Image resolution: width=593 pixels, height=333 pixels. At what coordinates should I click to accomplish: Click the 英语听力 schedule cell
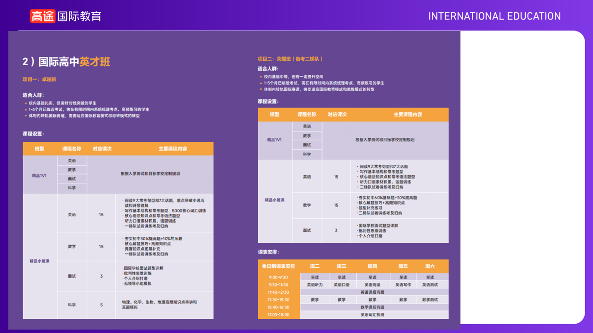(x=315, y=285)
